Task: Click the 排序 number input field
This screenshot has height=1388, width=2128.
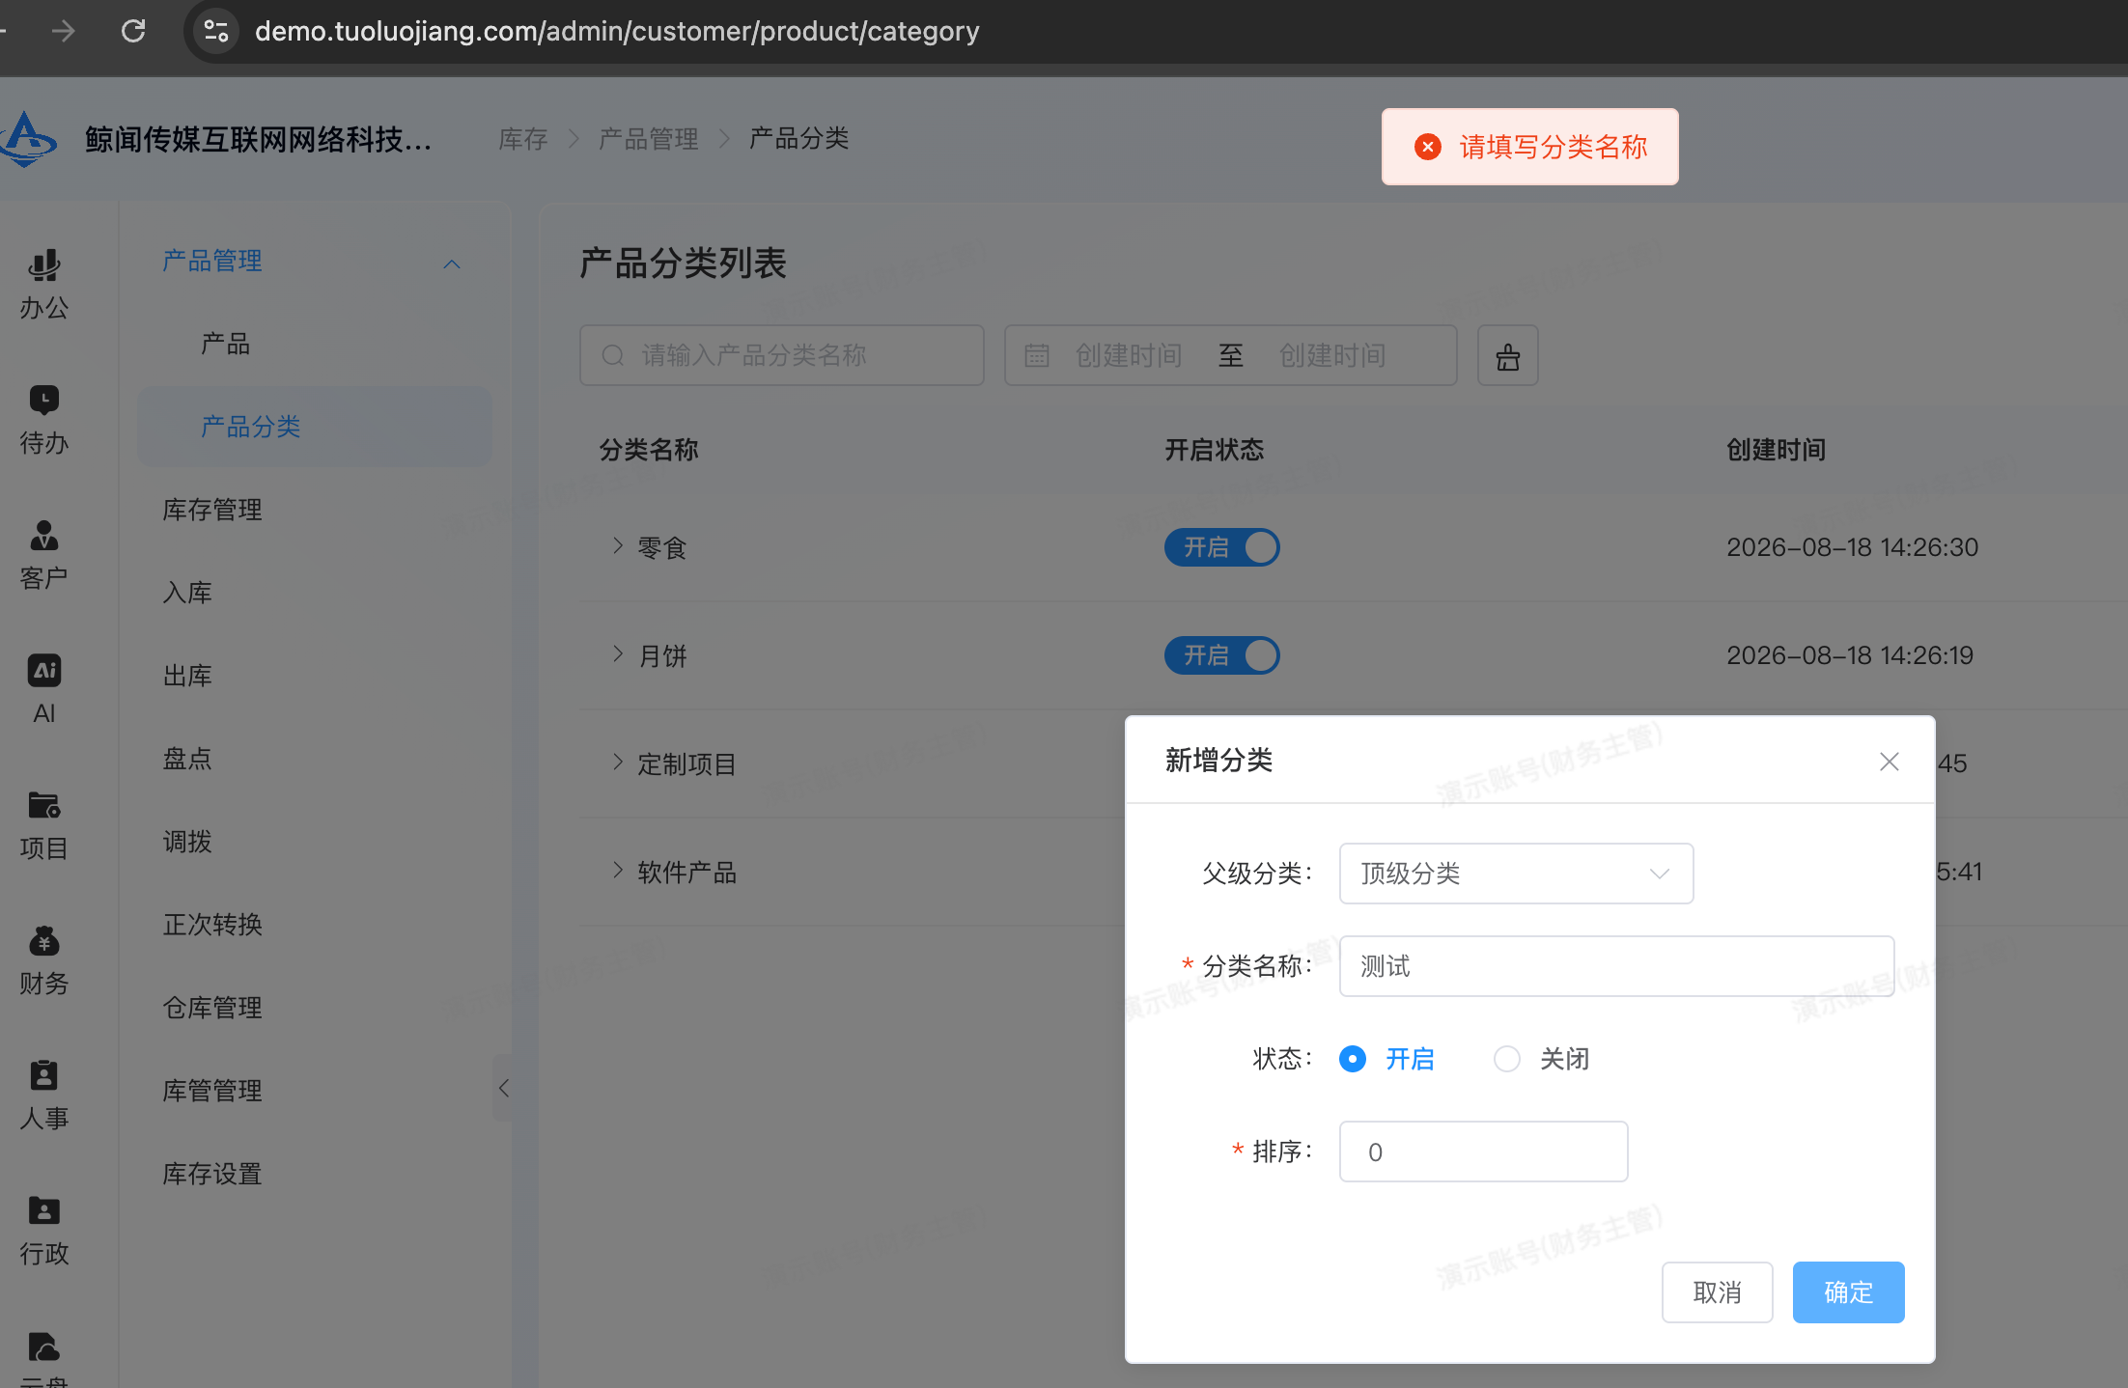Action: 1483,1152
